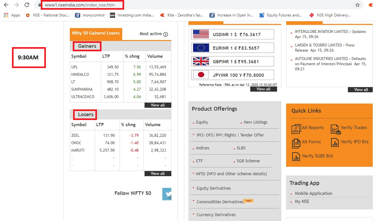Open the Kite - Zerodha bookmark
Screen dimensions: 376x221
181,15
